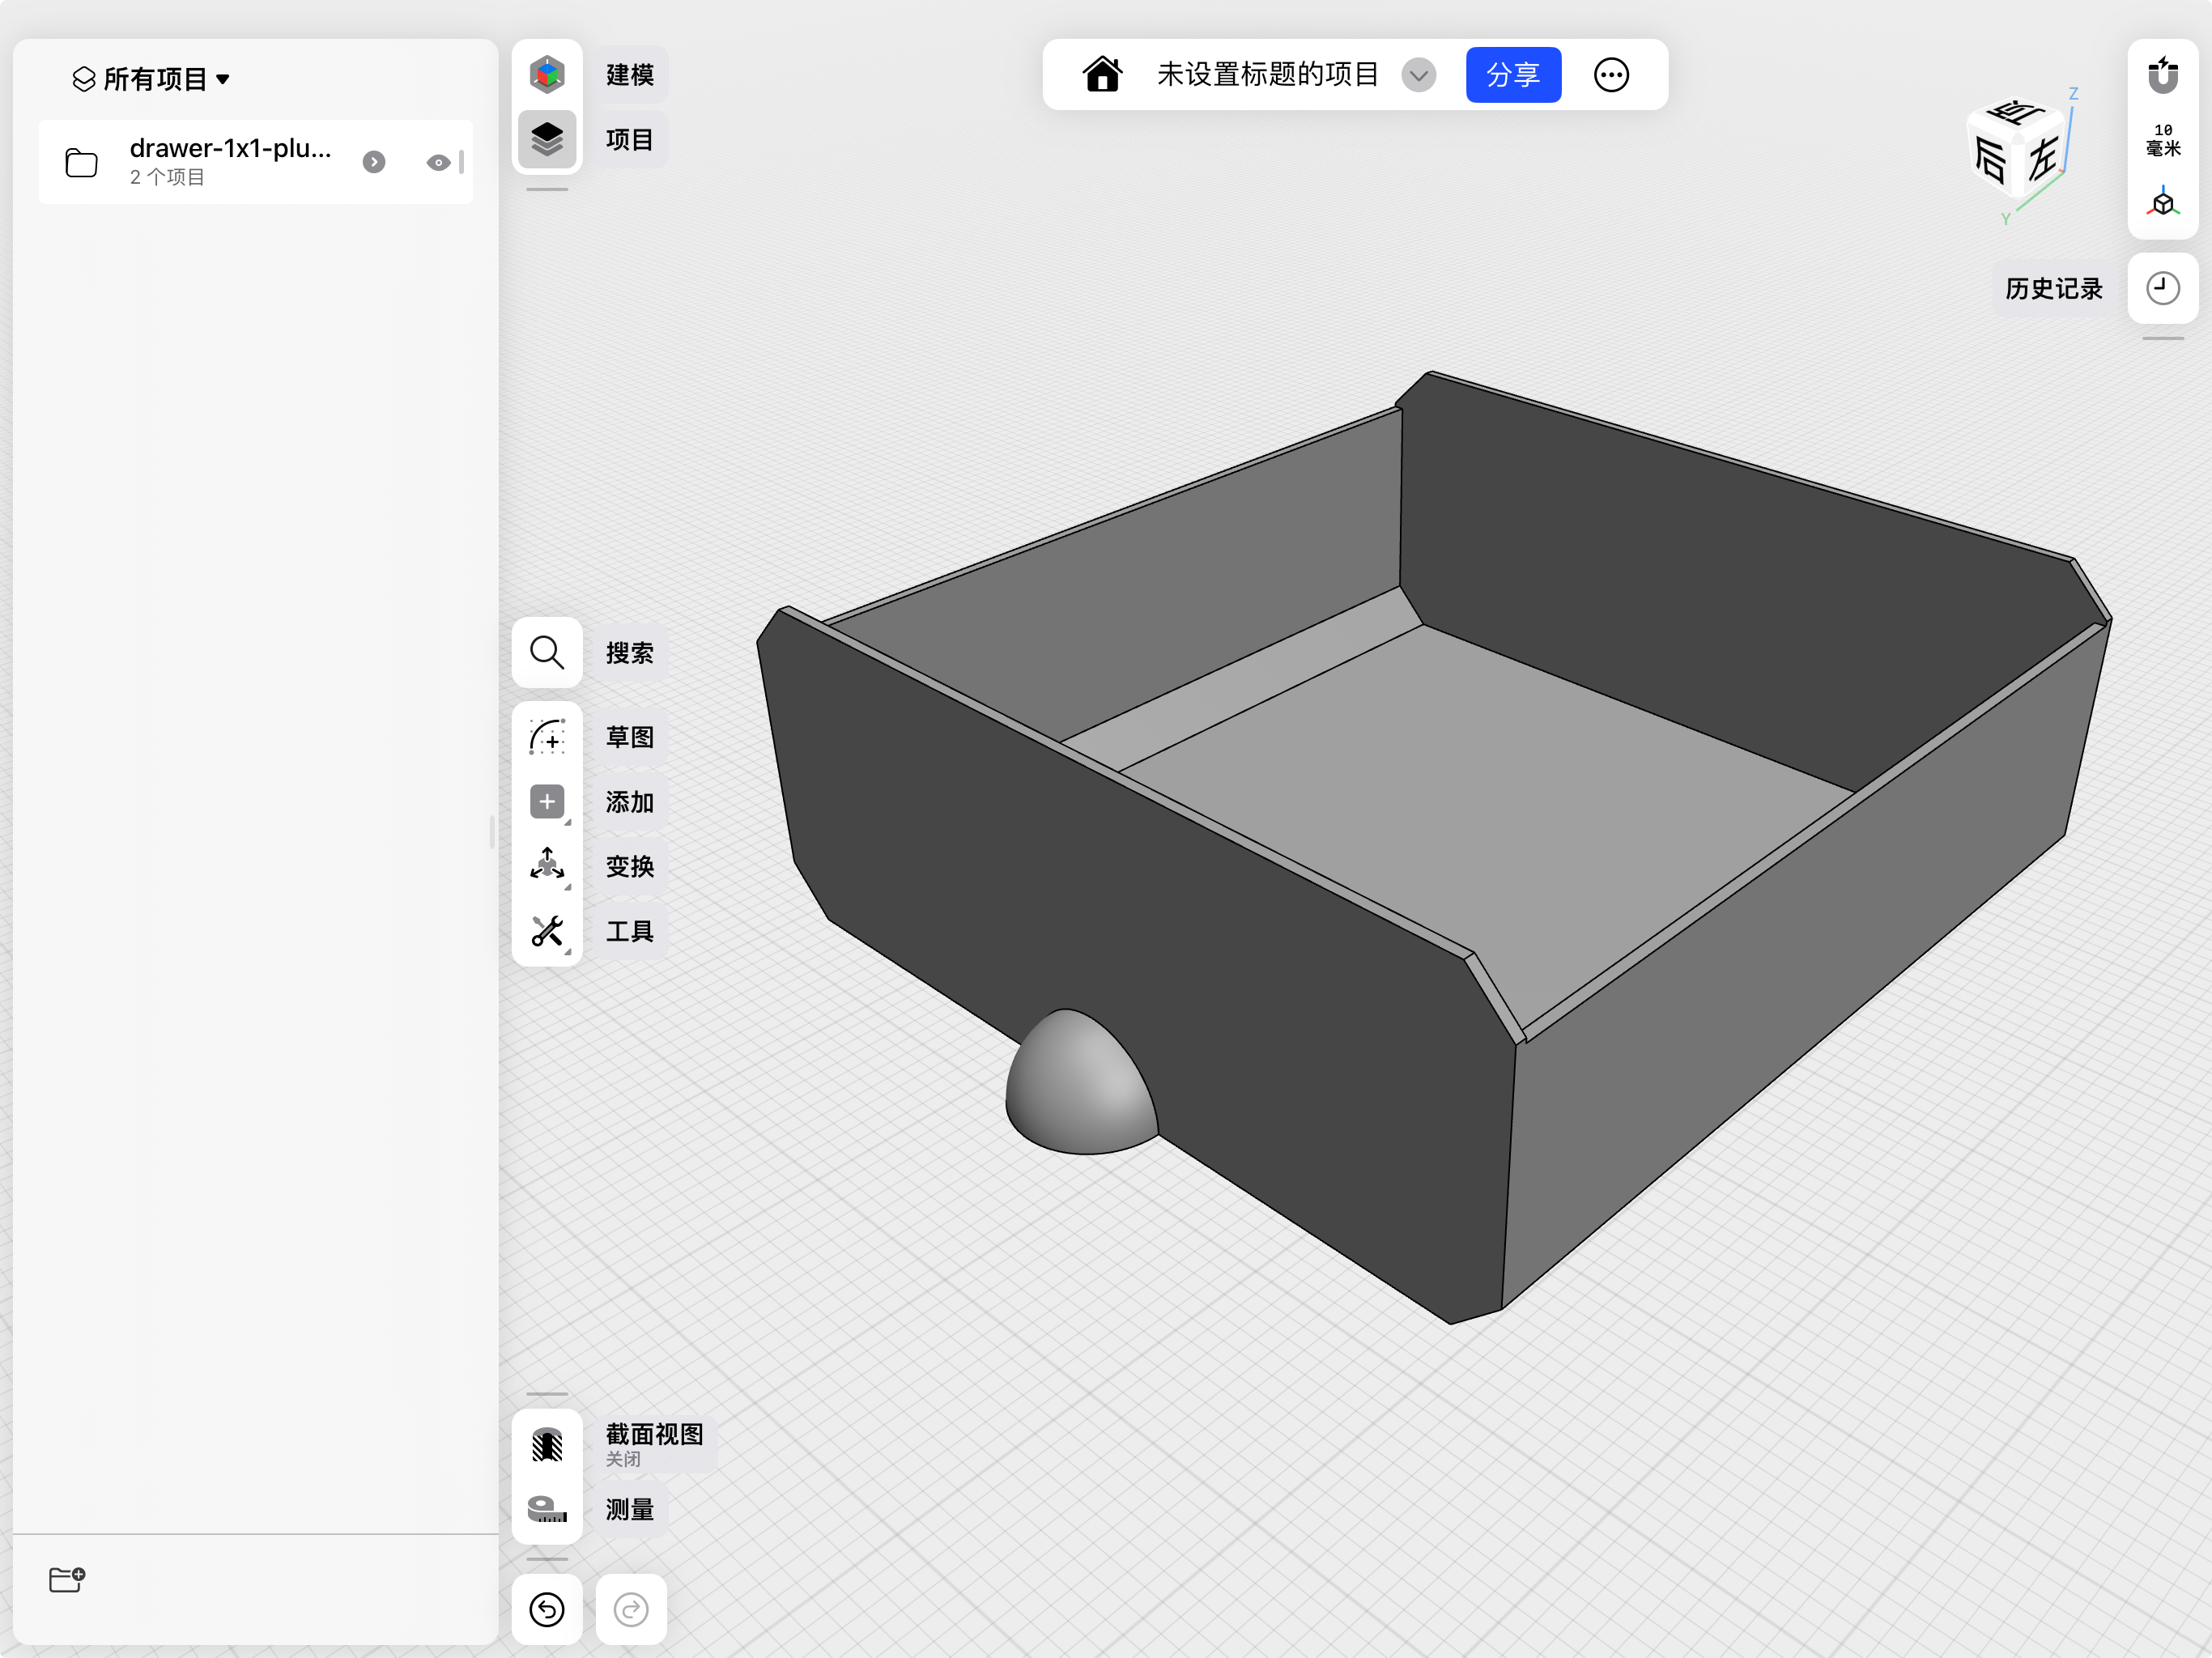Screen dimensions: 2212x1658
Task: Activate the 测量 tape measure tool
Action: click(x=547, y=1509)
